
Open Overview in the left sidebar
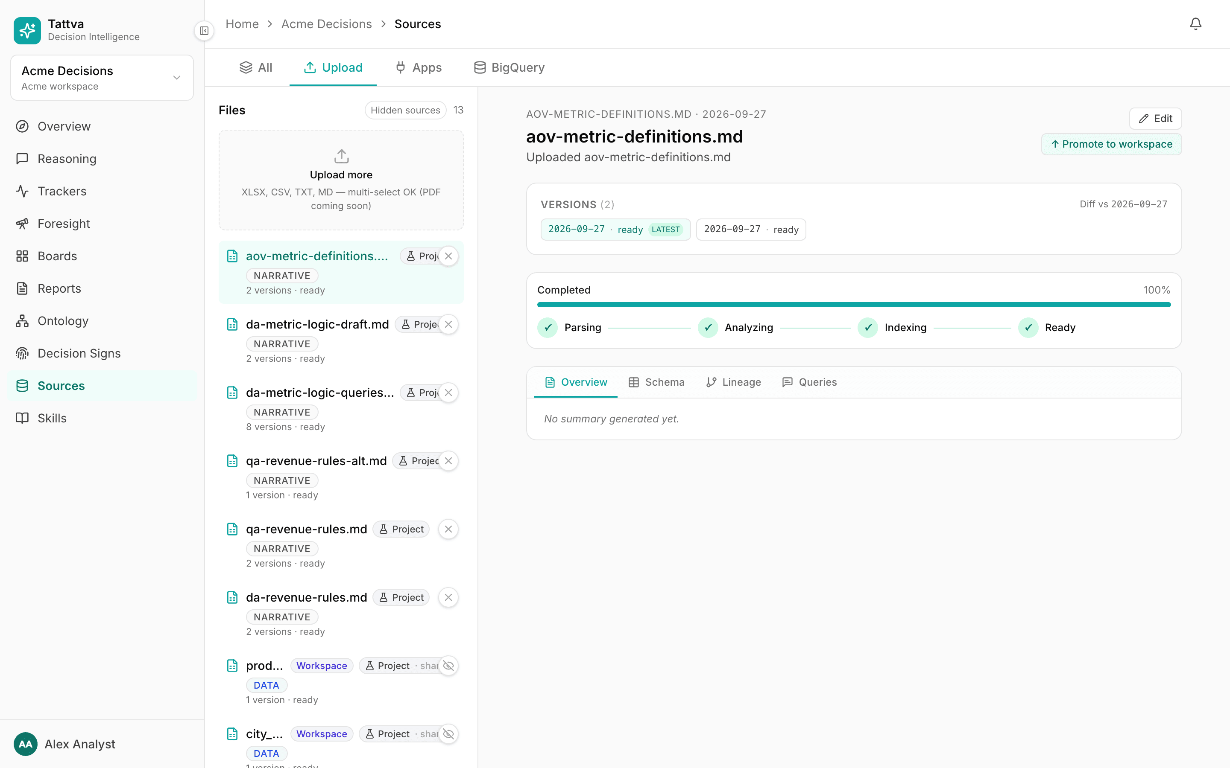pos(102,126)
